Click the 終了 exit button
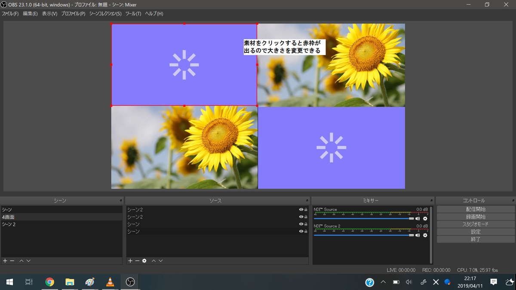The width and height of the screenshot is (516, 290). [476, 239]
